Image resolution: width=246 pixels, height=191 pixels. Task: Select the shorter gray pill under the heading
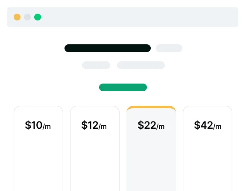pyautogui.click(x=96, y=65)
